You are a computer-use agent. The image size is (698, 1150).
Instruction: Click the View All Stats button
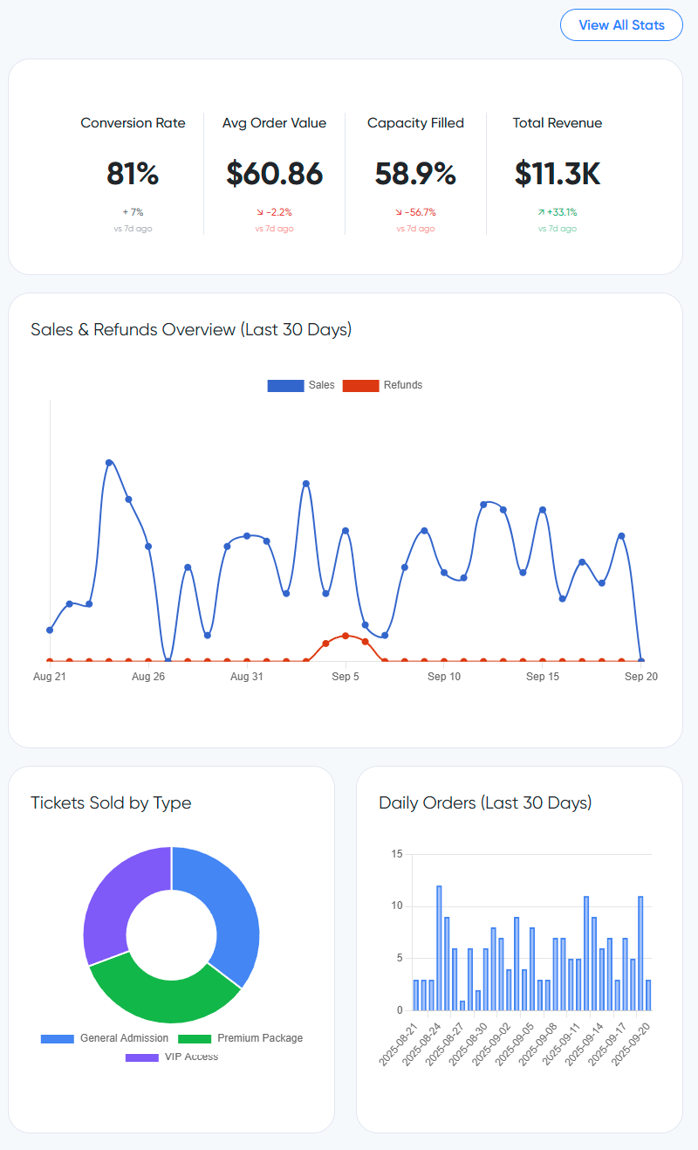[x=621, y=24]
